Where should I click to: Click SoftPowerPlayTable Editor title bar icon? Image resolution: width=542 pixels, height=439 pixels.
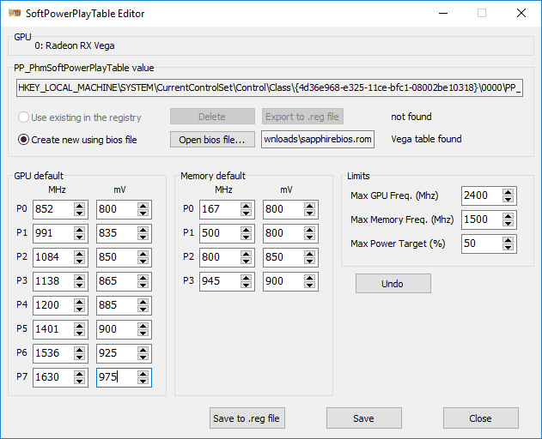click(15, 13)
